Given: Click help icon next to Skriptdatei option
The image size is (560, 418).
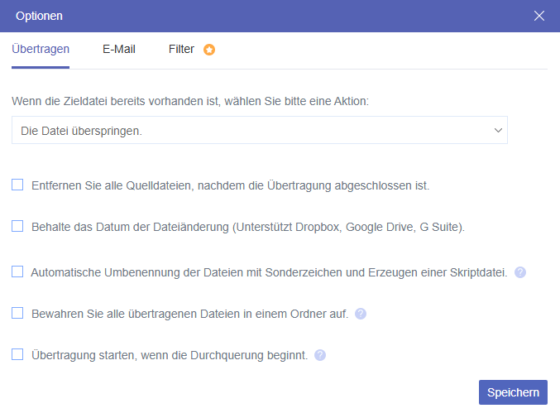Looking at the screenshot, I should (x=520, y=271).
